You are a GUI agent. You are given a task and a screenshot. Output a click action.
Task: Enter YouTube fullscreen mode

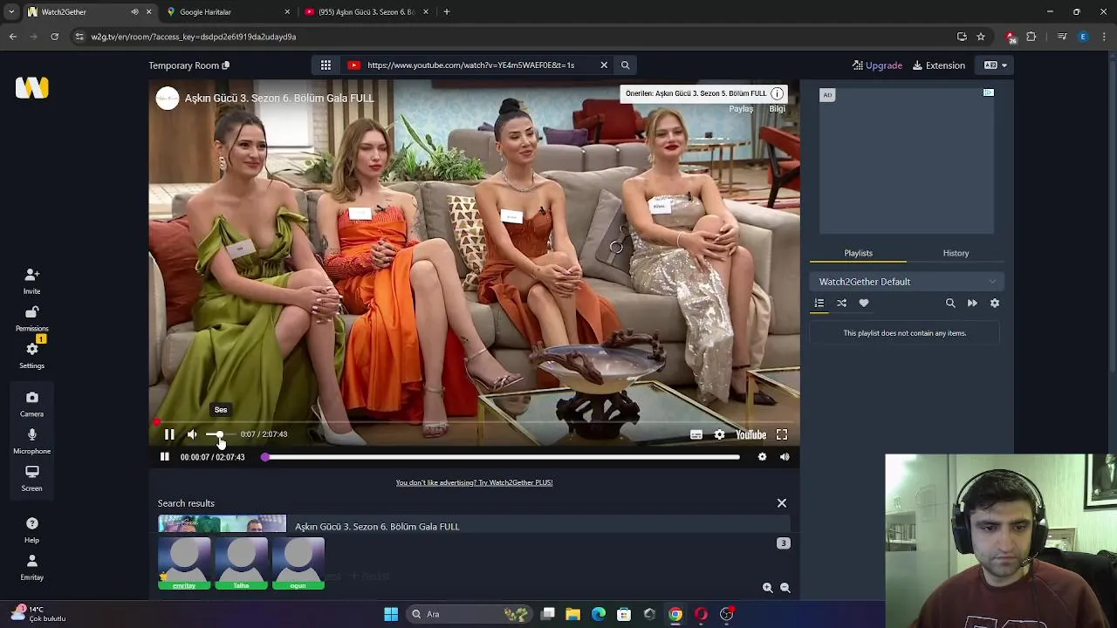click(x=782, y=434)
